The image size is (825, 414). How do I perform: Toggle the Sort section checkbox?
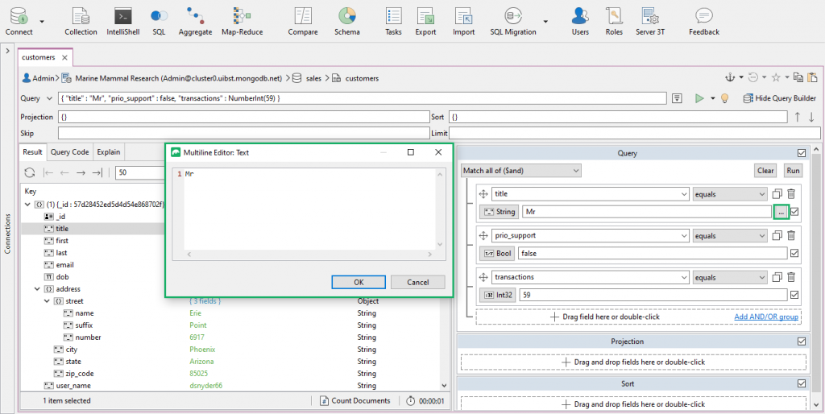click(x=802, y=383)
